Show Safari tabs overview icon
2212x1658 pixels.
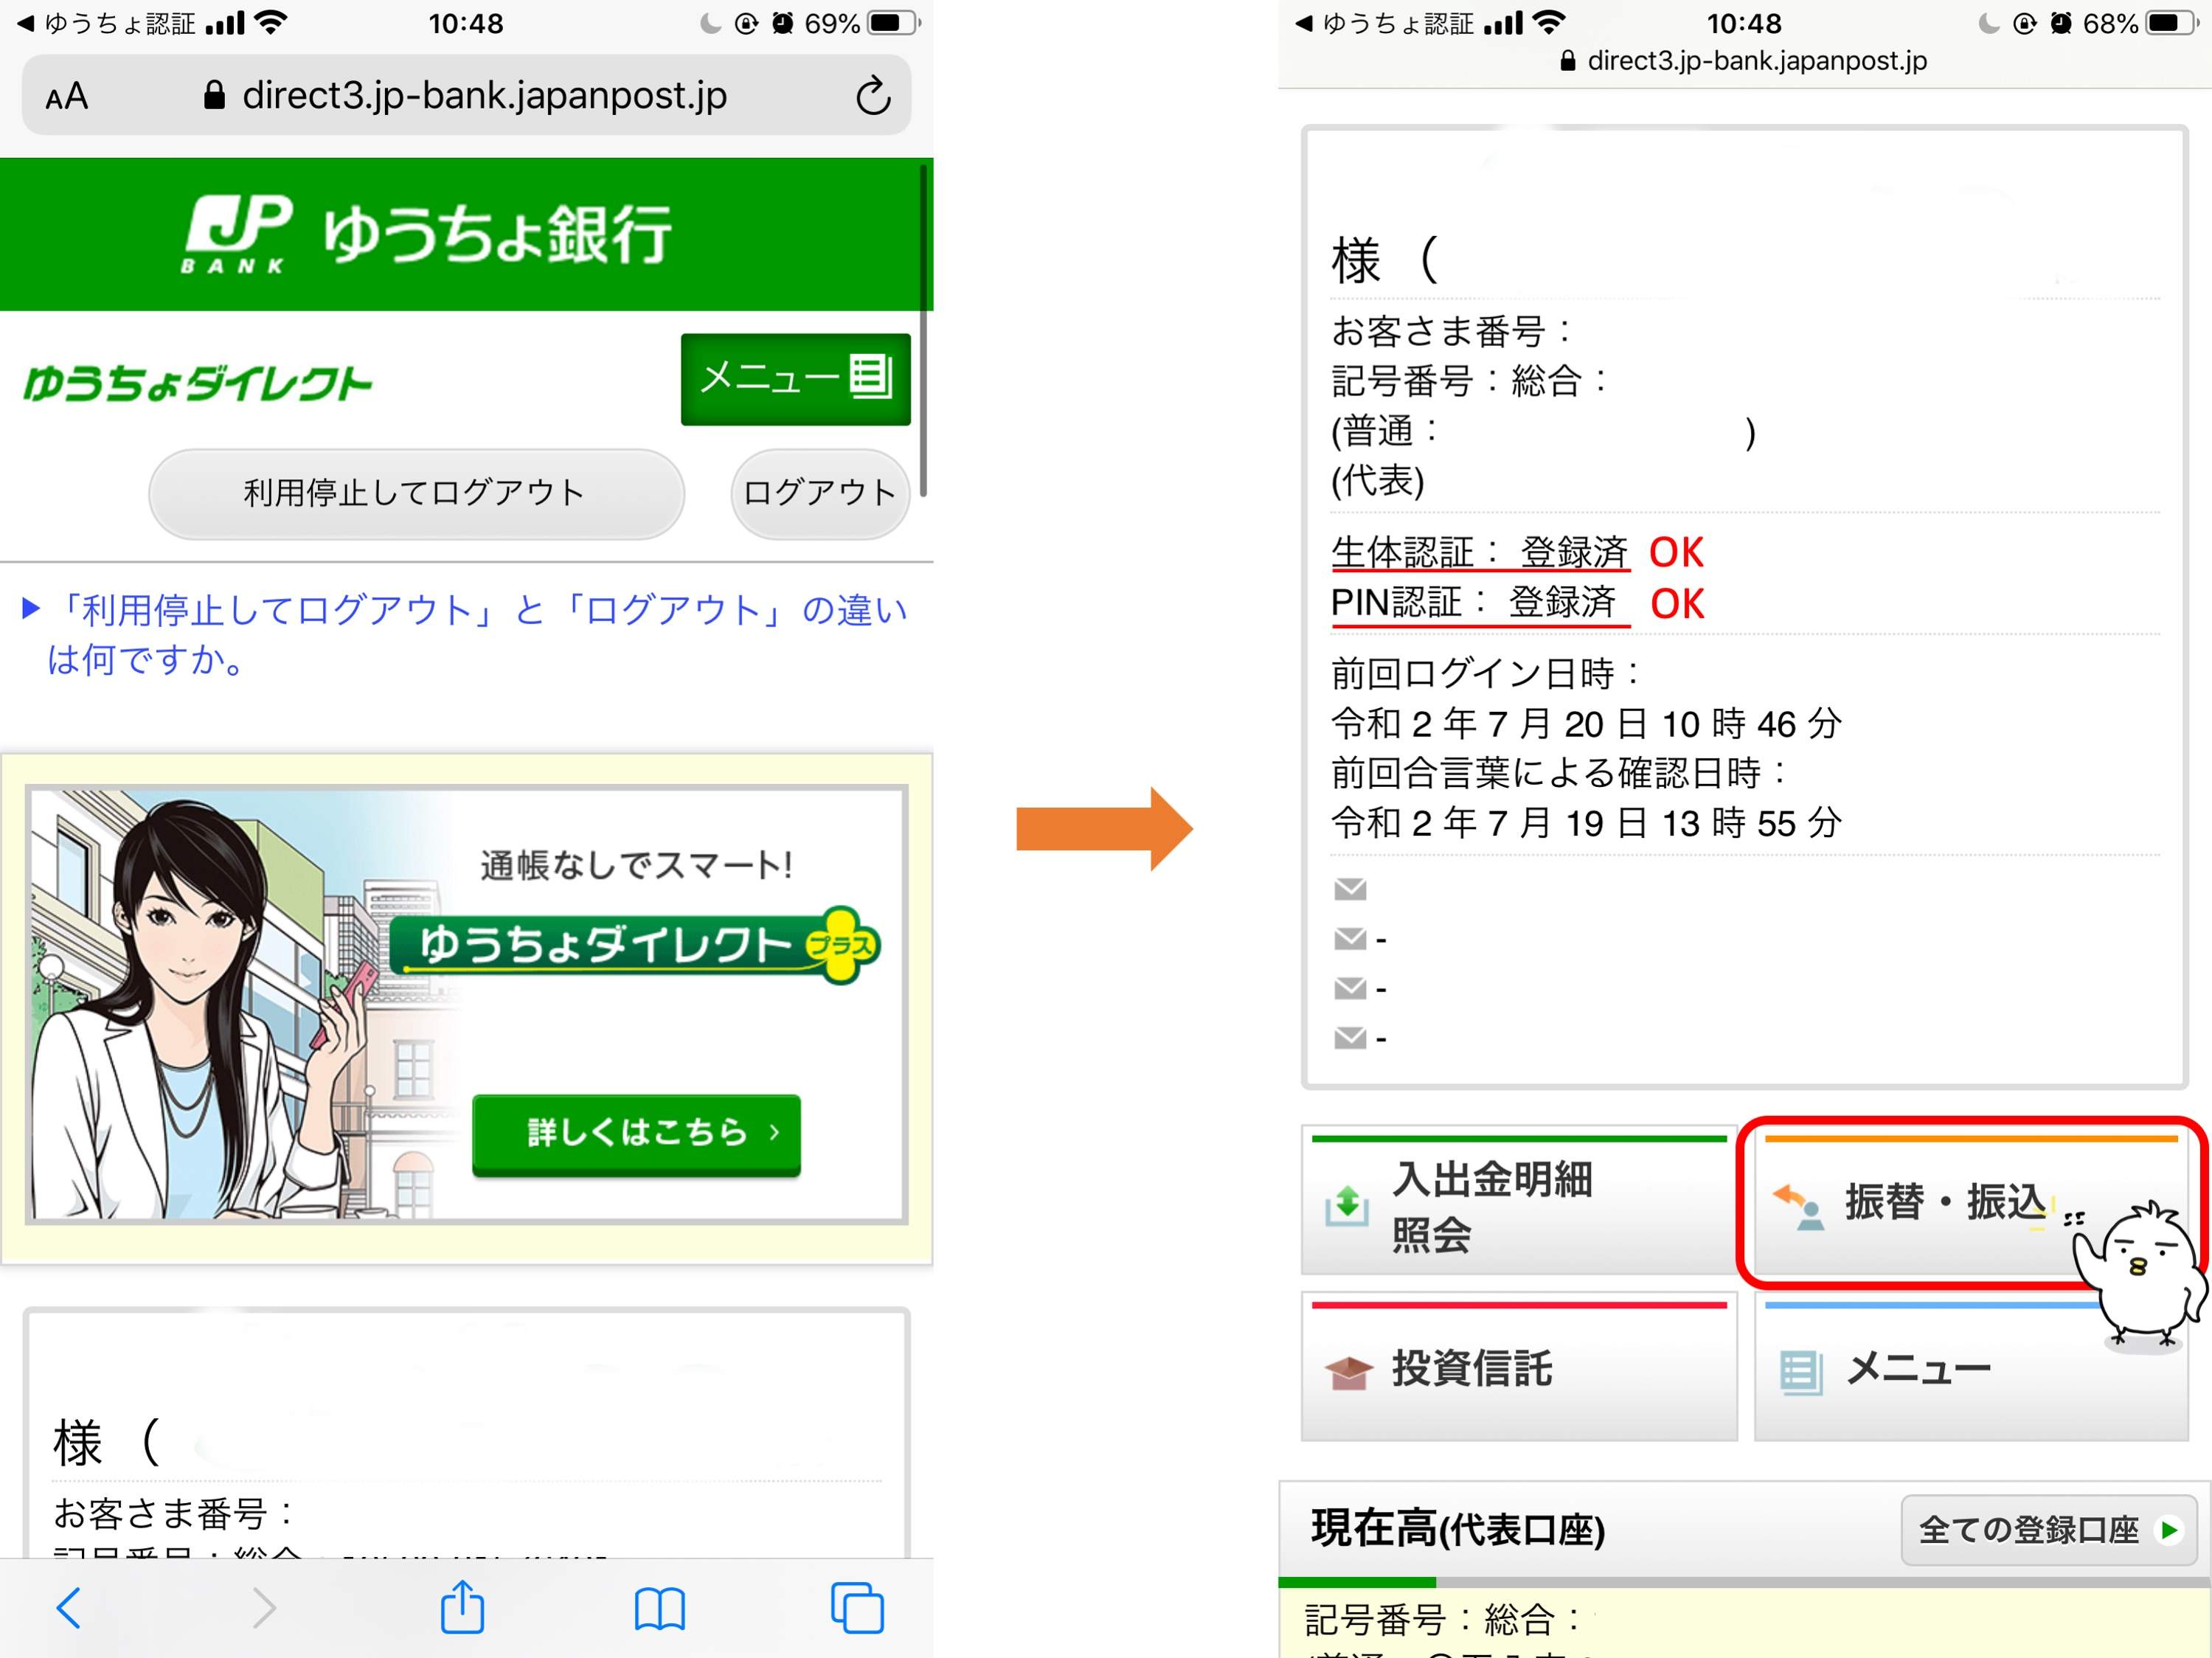(857, 1607)
